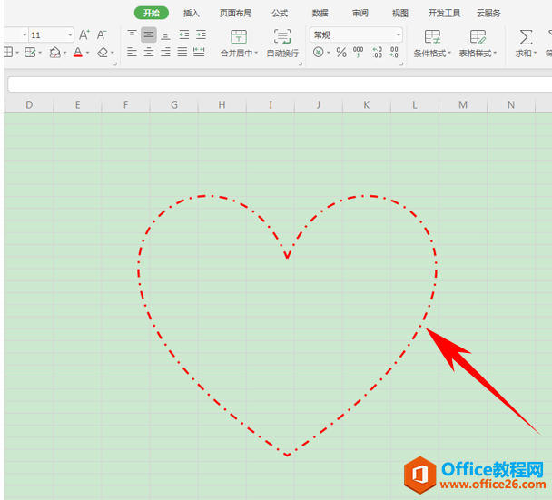Screen dimensions: 552x500
Task: Click the 求和 sum sigma icon
Action: point(526,37)
